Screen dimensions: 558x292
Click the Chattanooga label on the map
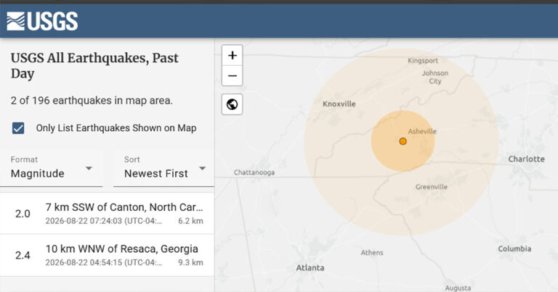tap(254, 172)
